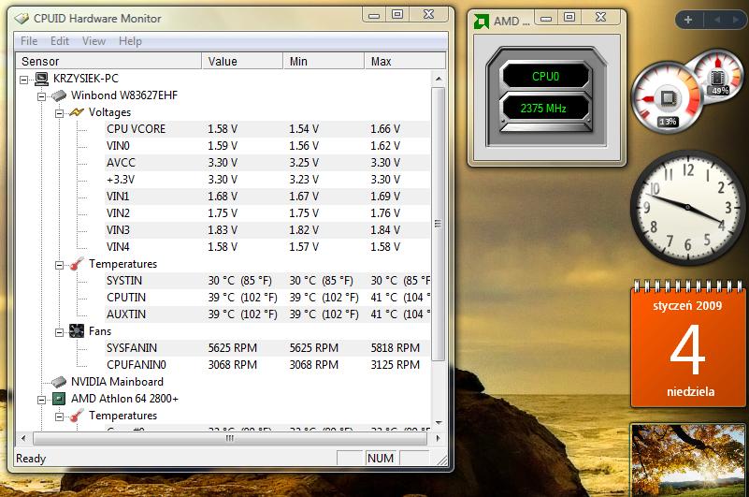Viewport: 749px width, 497px height.
Task: Go to next sidebar gadget page
Action: pyautogui.click(x=736, y=20)
